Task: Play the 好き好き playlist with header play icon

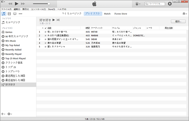Action: click(54, 20)
